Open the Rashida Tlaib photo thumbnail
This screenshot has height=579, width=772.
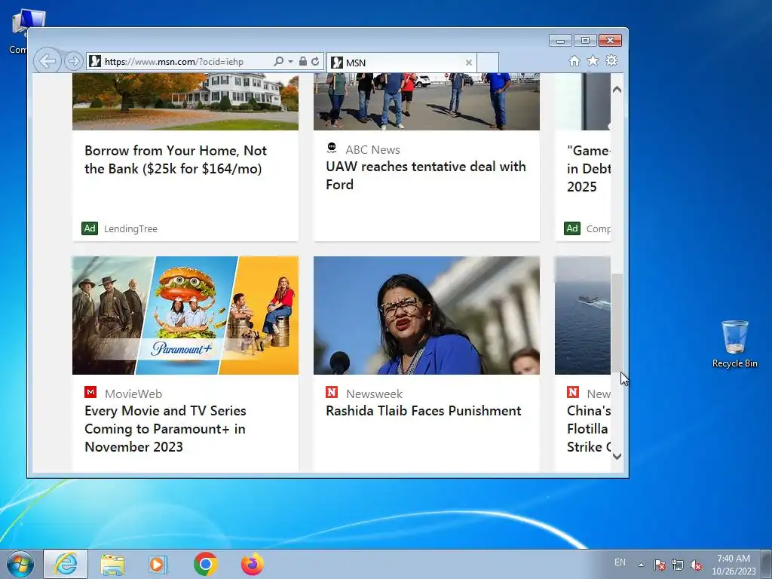(x=427, y=315)
